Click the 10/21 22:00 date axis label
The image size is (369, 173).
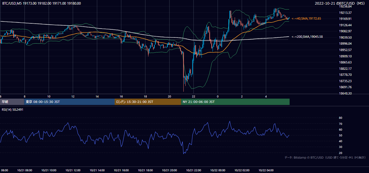(x=194, y=170)
